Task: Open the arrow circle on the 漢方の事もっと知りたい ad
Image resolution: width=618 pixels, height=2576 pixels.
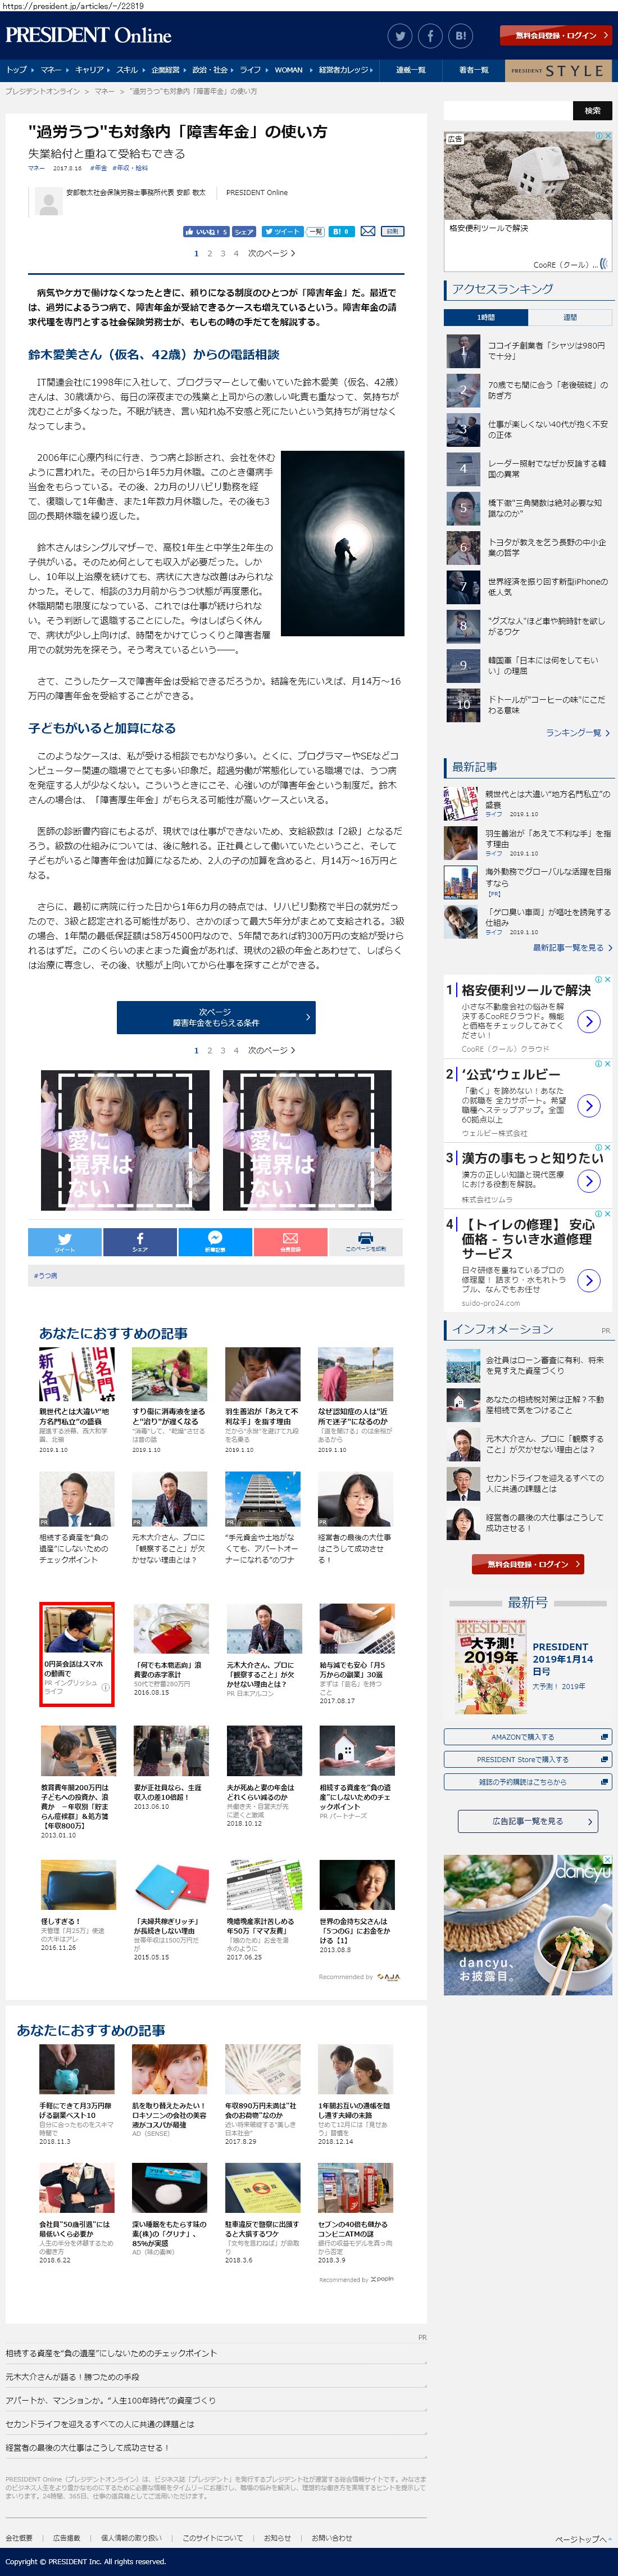Action: (x=590, y=1181)
